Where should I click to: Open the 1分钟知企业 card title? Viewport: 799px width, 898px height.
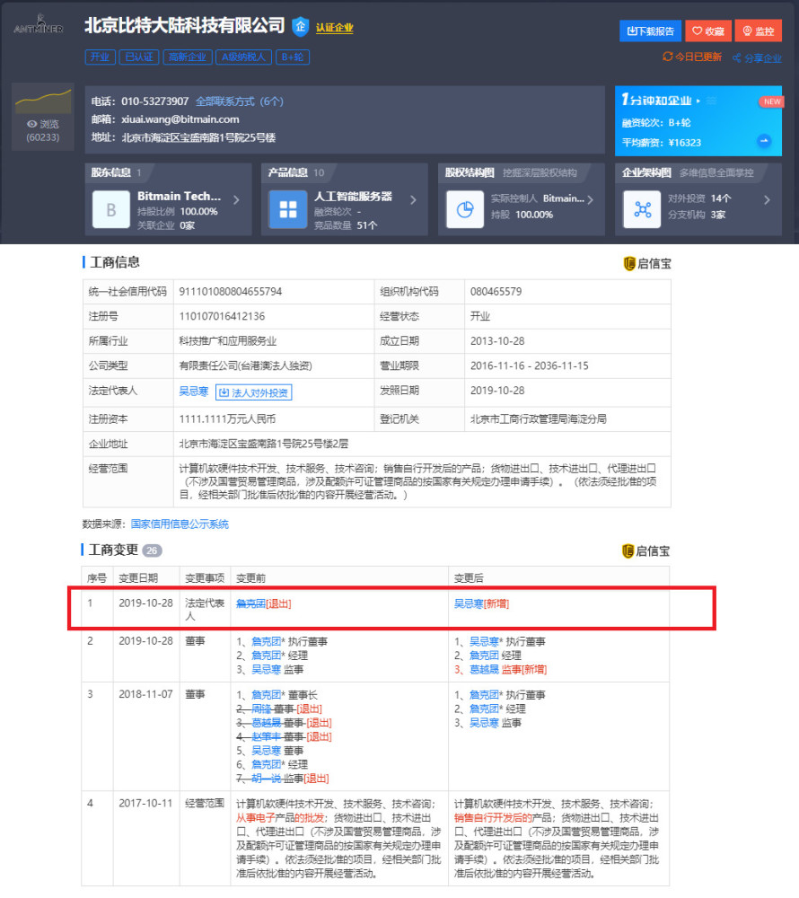click(656, 101)
